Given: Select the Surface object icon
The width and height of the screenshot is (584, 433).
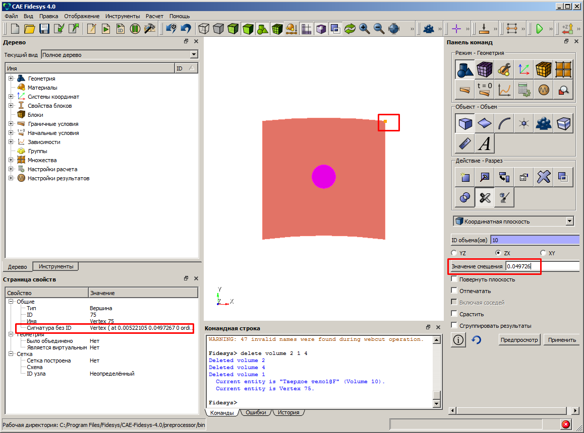Looking at the screenshot, I should (x=485, y=123).
